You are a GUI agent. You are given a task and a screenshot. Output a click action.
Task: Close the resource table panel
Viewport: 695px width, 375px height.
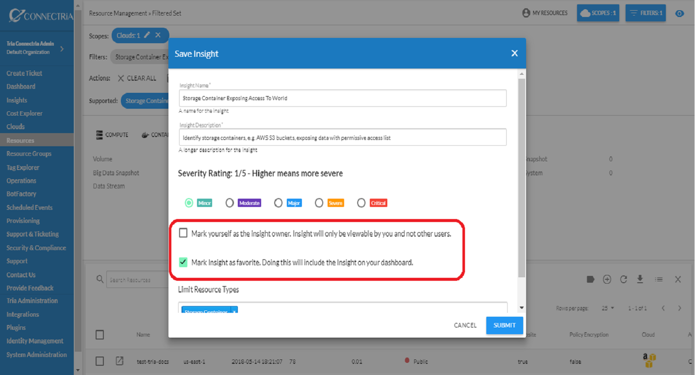(678, 279)
